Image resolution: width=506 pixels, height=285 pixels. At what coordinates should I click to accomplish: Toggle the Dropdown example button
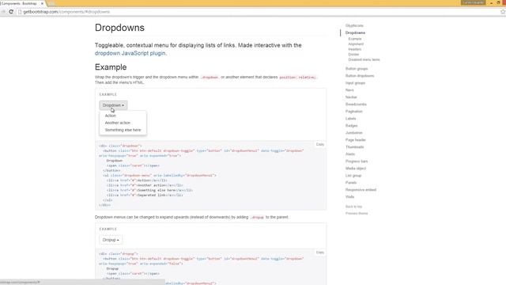[x=113, y=105]
